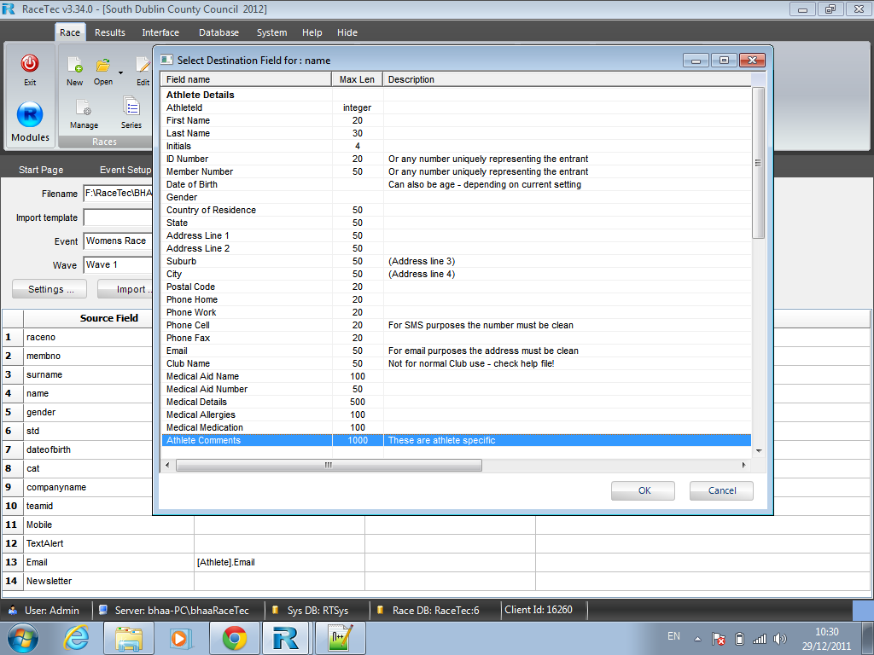Select the Last Name field row
The width and height of the screenshot is (874, 655).
pos(456,133)
